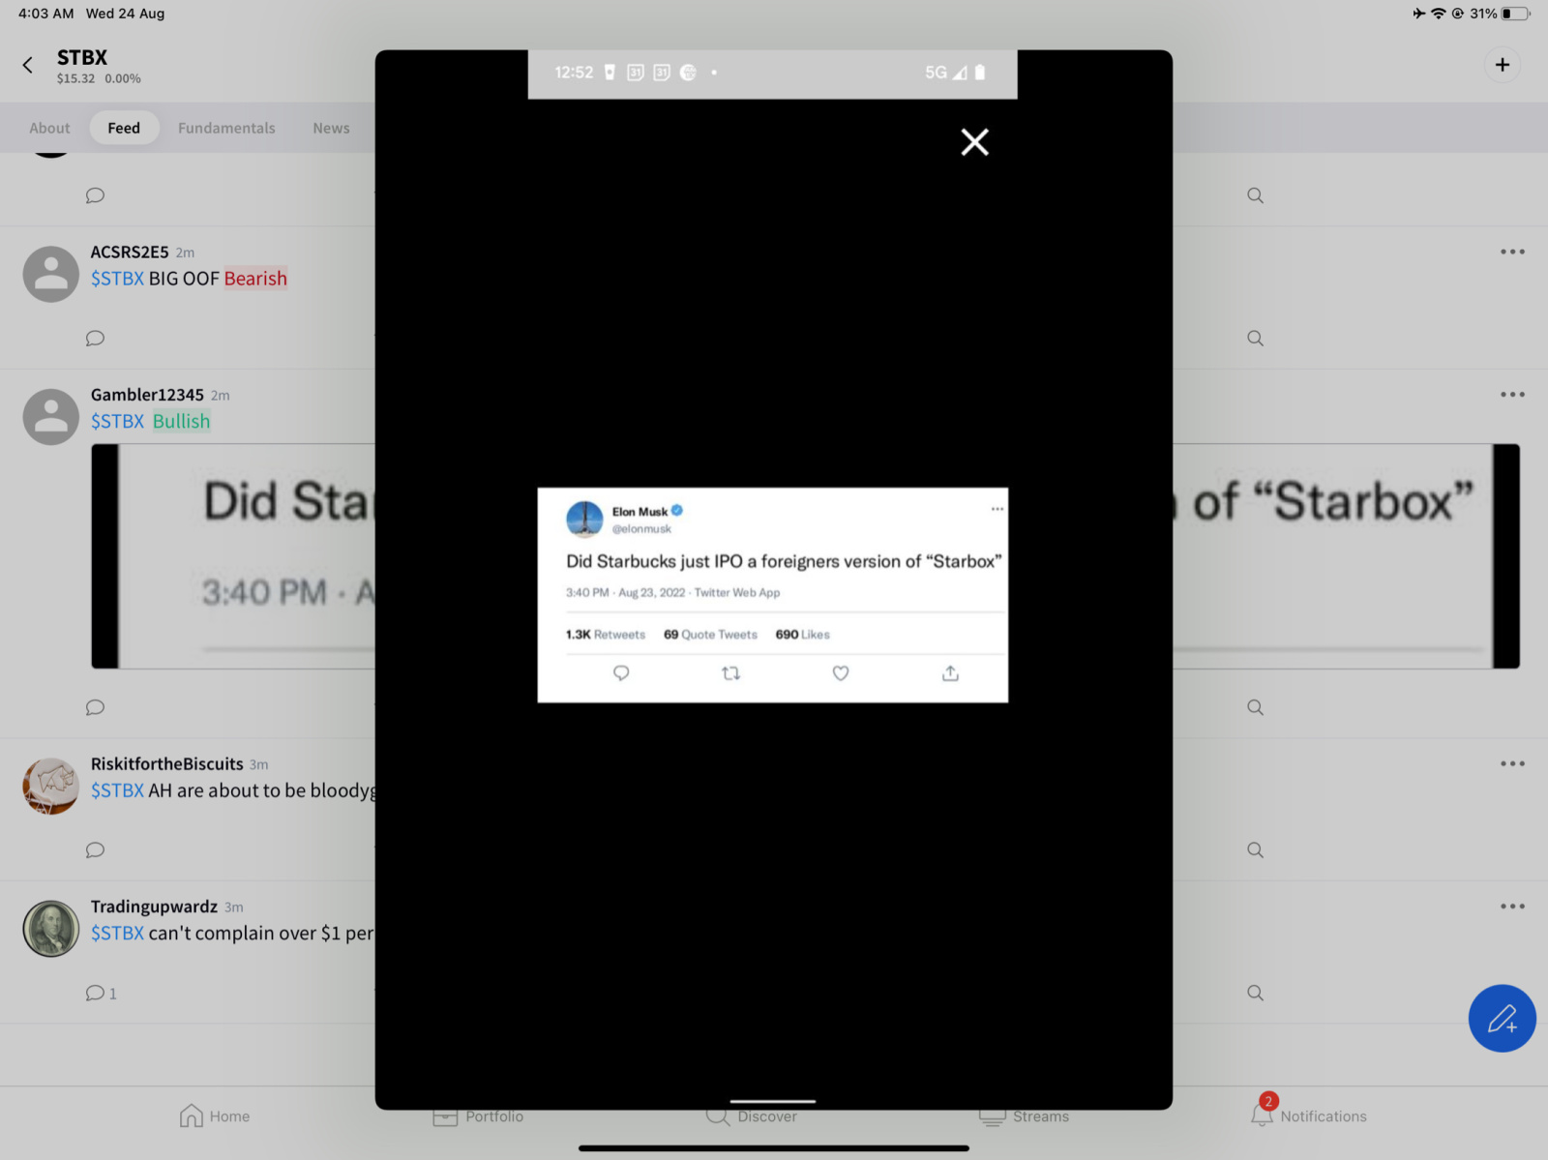Tap the search icon on RiskitfortheBiscuits' post row
This screenshot has width=1548, height=1160.
point(1255,849)
